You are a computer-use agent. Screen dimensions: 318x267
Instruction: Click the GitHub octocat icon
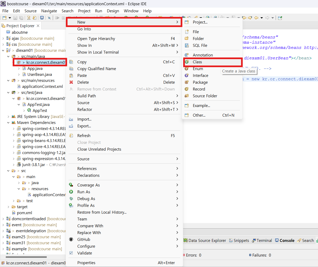71,240
